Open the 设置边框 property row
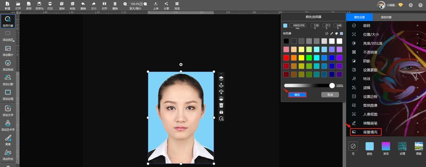Image resolution: width=426 pixels, height=167 pixels. tap(386, 96)
